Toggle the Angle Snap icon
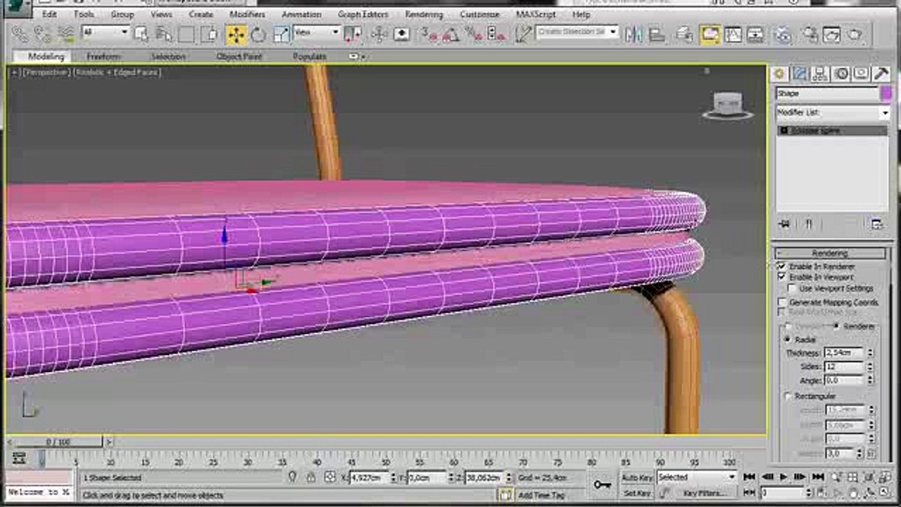The width and height of the screenshot is (901, 507). pyautogui.click(x=451, y=33)
